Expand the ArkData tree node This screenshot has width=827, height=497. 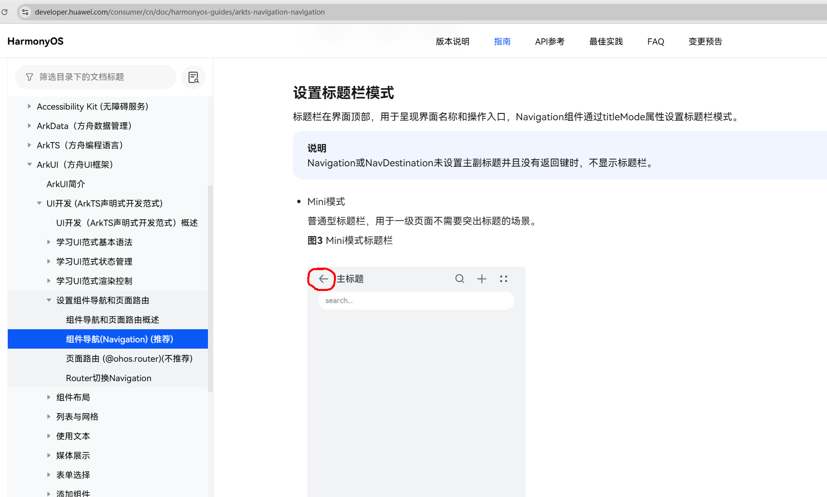[x=29, y=126]
